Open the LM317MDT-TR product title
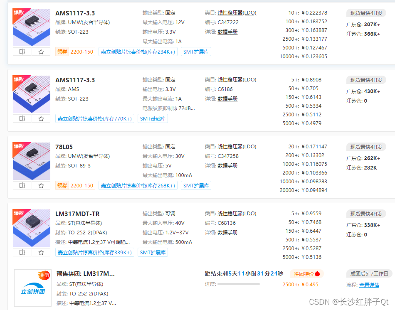 coord(77,214)
